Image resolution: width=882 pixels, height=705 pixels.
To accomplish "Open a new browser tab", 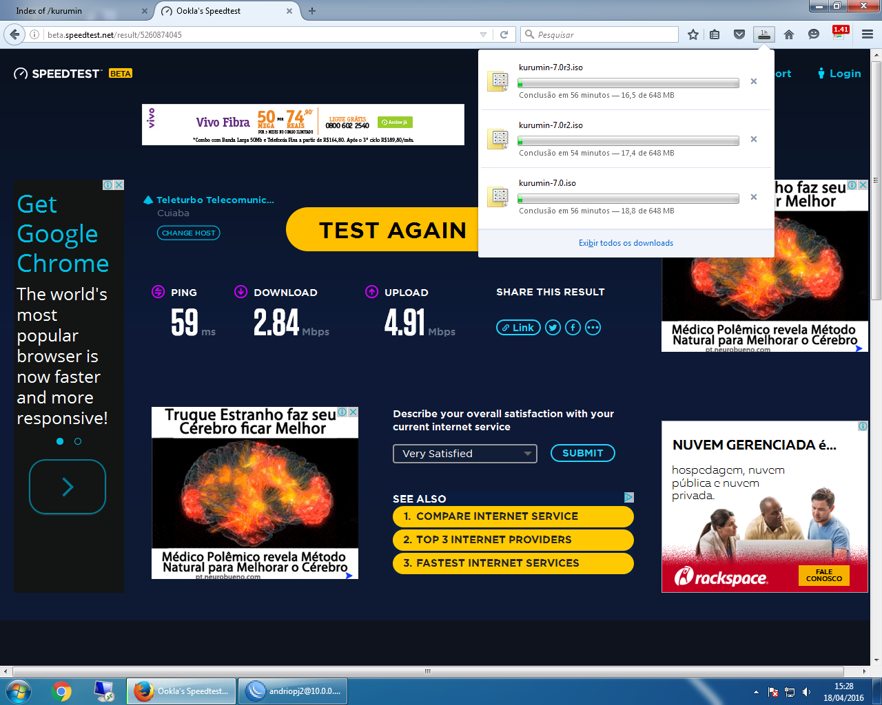I will point(312,11).
